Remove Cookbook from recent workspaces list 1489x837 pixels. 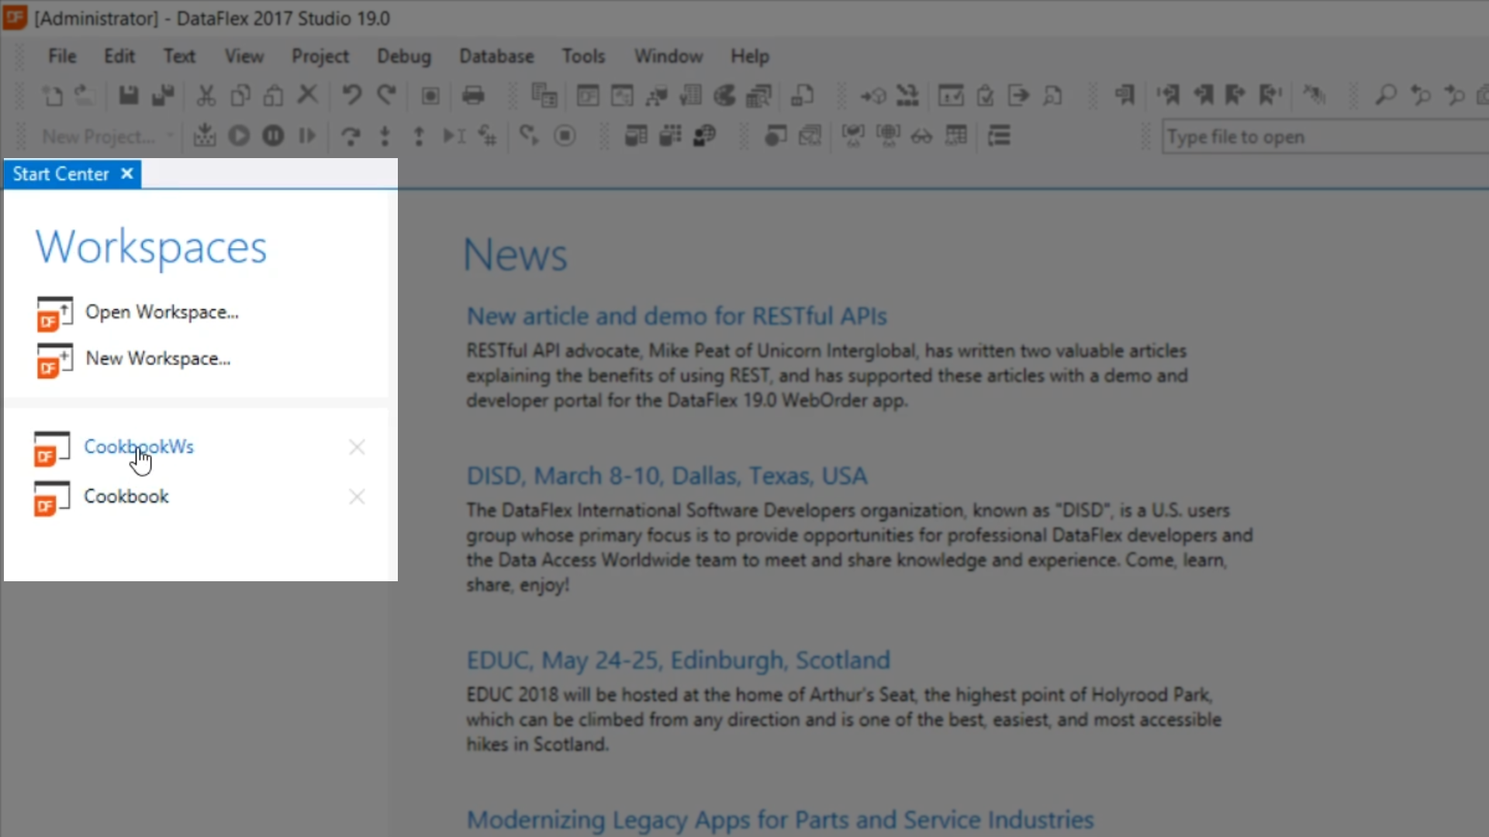[x=357, y=497]
